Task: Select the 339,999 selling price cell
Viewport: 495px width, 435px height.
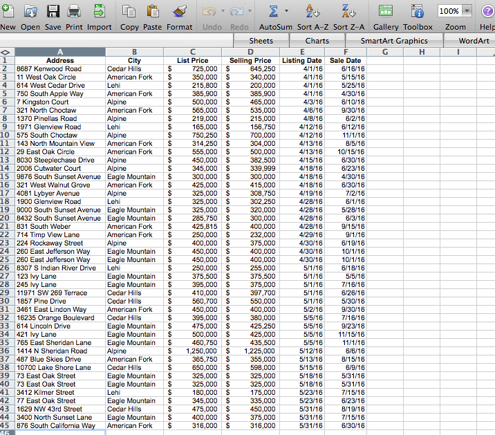Action: 250,168
